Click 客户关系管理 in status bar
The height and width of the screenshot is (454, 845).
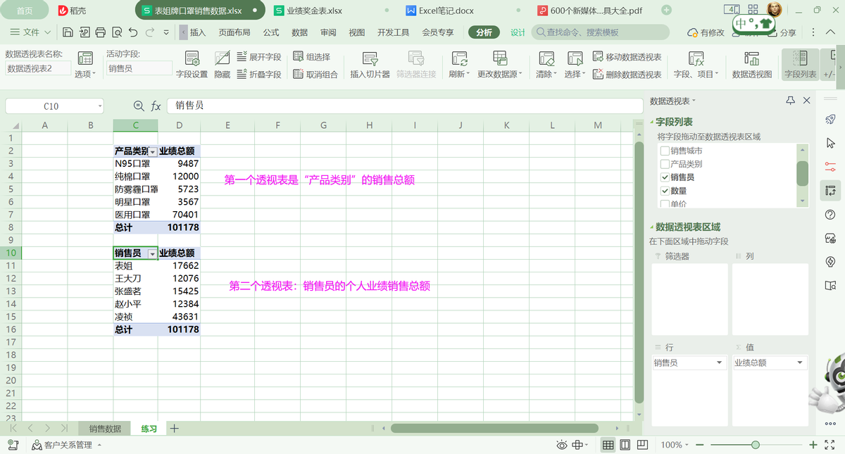68,445
